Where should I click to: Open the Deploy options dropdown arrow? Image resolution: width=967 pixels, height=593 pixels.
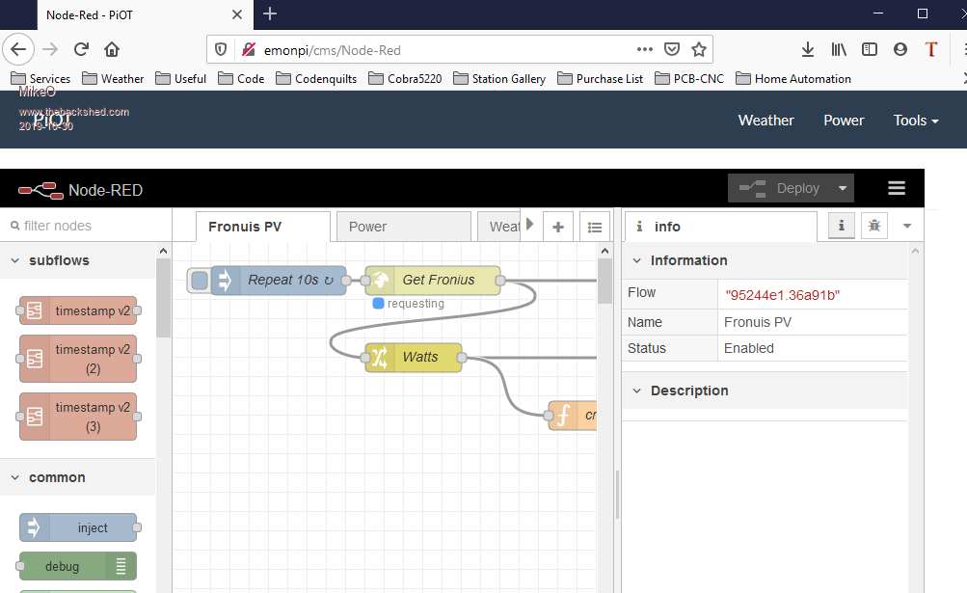point(843,188)
